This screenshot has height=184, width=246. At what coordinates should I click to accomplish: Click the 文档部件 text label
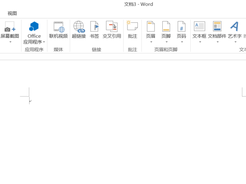coord(217,36)
